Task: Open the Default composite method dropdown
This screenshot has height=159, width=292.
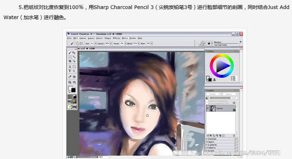Action: tap(214, 94)
